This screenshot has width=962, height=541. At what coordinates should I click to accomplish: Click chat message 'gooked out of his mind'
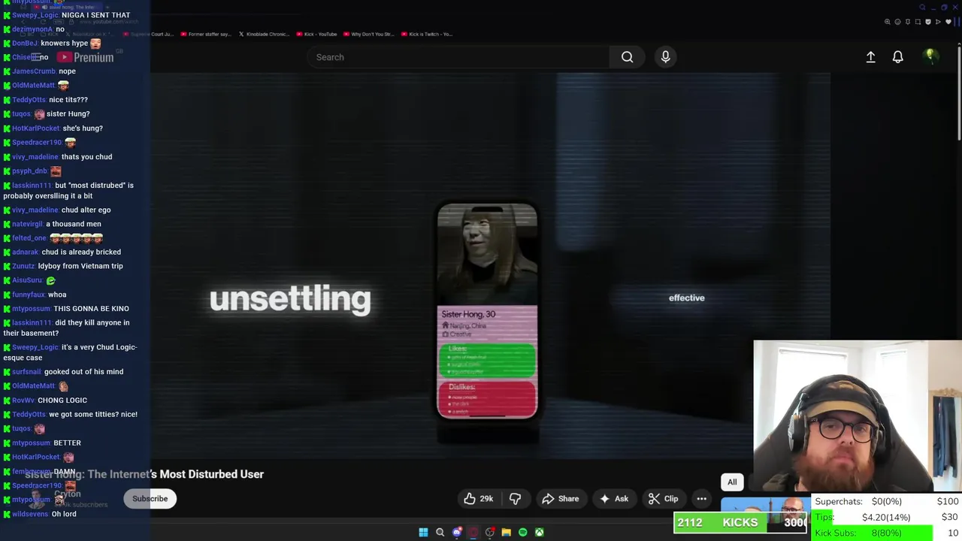click(83, 371)
